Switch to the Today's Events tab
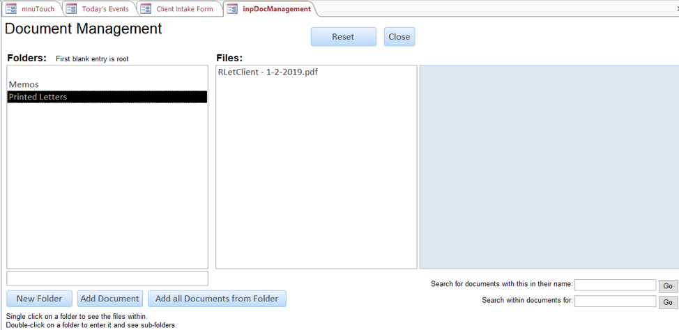Image resolution: width=679 pixels, height=330 pixels. pos(105,9)
